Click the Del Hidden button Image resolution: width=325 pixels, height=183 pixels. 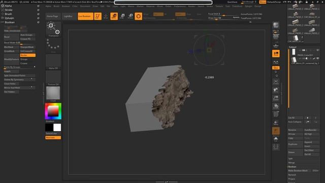point(11,91)
